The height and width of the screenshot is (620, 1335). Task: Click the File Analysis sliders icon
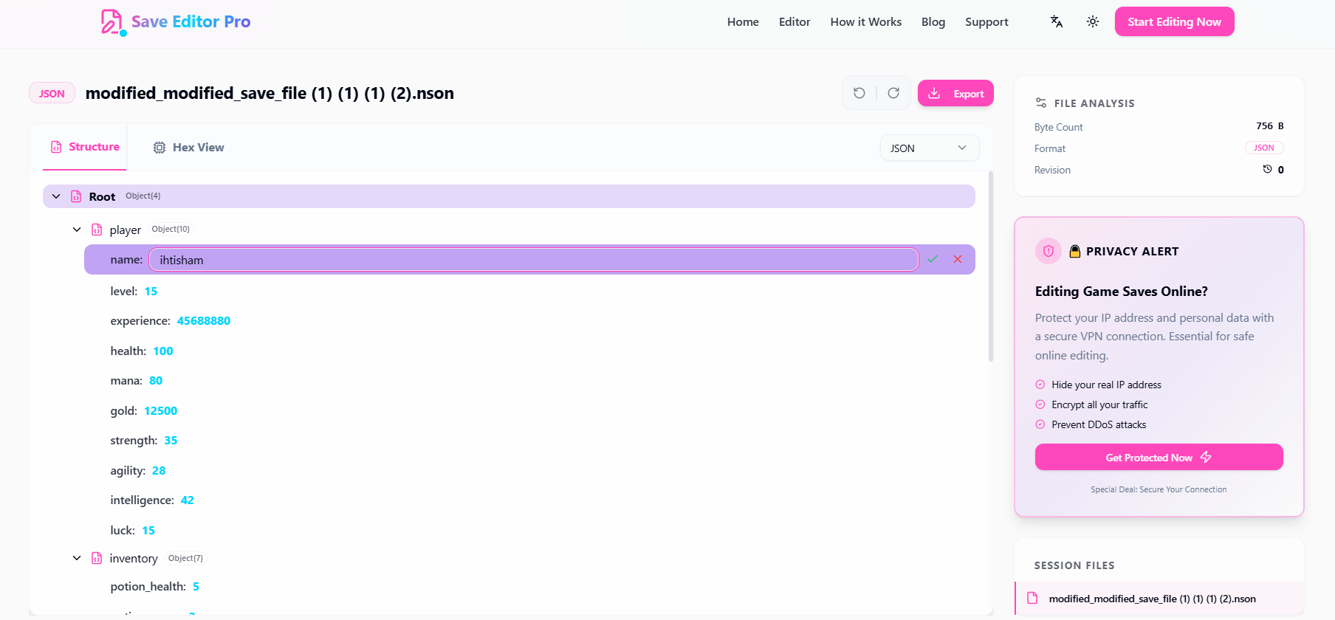1041,103
